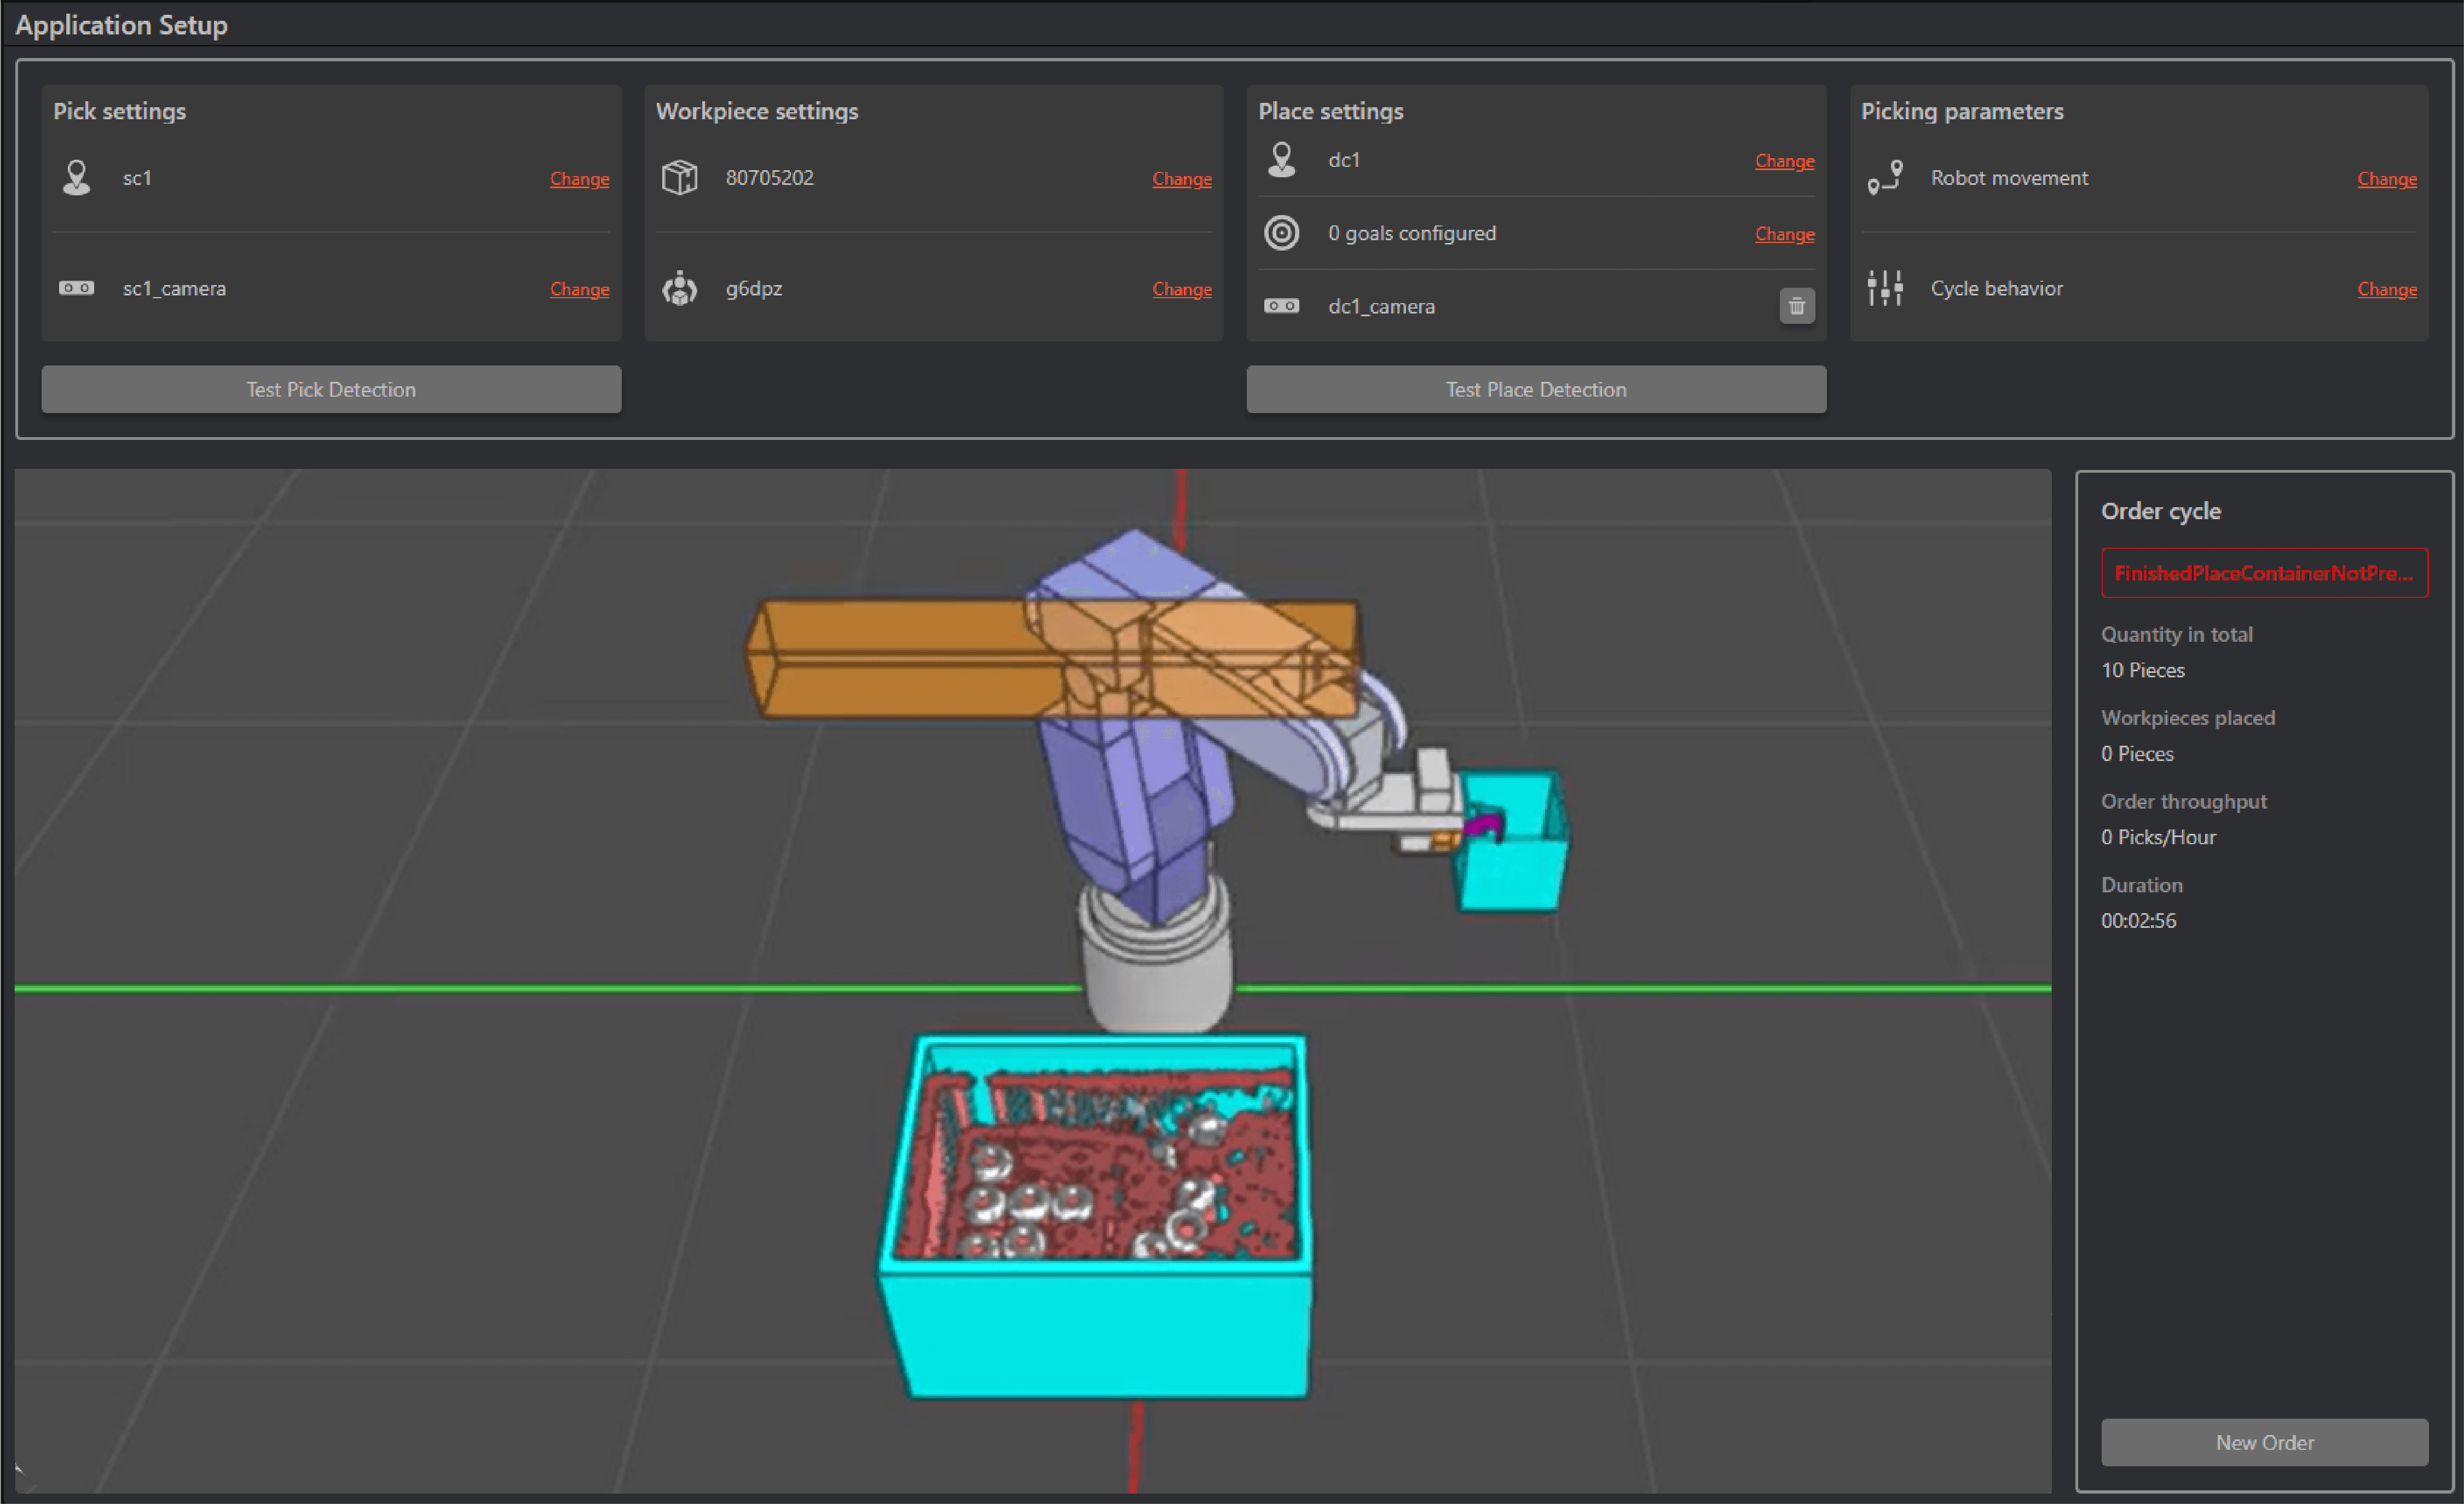Change the sc1 pick station
Image resolution: width=2464 pixels, height=1504 pixels.
pos(579,179)
